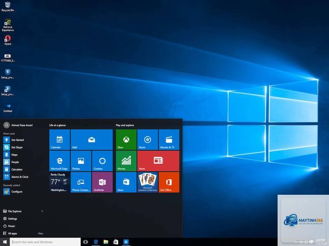Select the Opera desktop shortcut

(8, 40)
